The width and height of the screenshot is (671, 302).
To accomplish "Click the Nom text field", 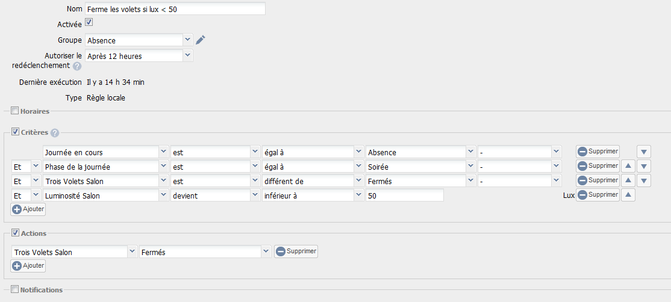I will pyautogui.click(x=175, y=9).
